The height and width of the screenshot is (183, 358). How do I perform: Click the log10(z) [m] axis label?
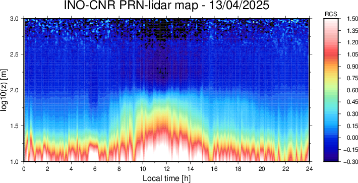click(5, 90)
